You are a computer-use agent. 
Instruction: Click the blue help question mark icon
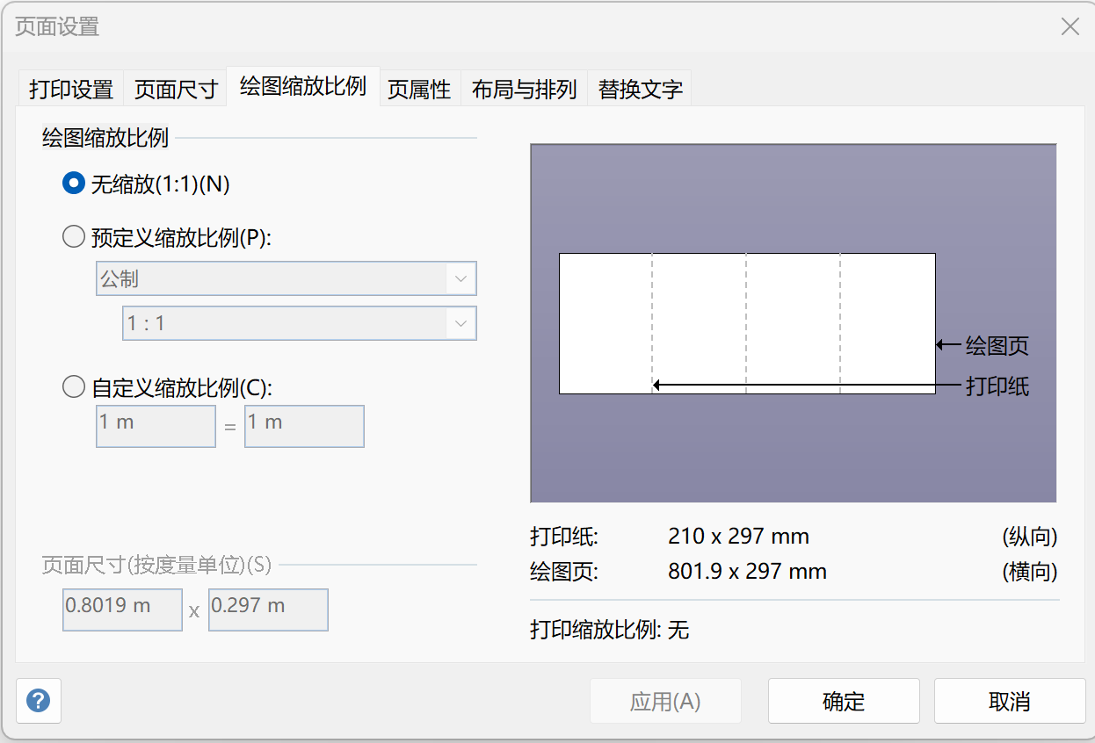(x=39, y=701)
